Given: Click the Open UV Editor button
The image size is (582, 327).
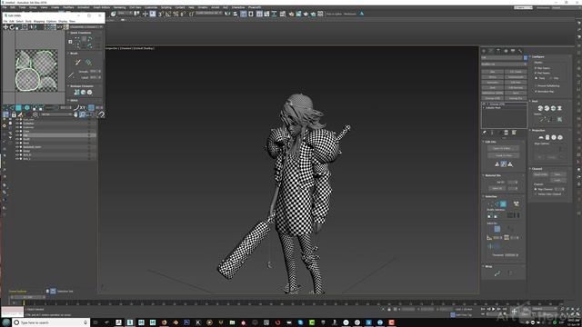Looking at the screenshot, I should click(503, 148).
